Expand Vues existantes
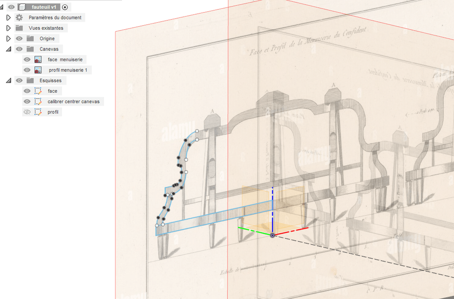The image size is (454, 299). [8, 28]
